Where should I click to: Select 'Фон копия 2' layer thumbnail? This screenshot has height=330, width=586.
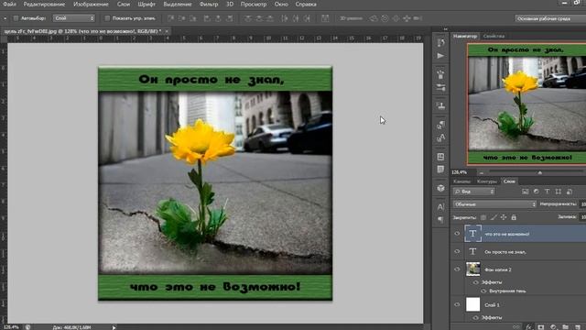pos(472,269)
